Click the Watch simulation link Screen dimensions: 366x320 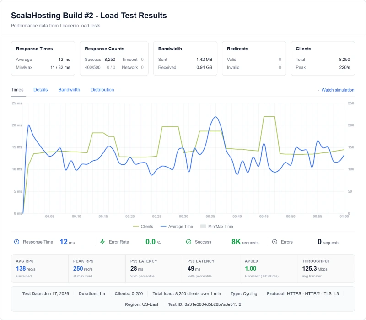[x=338, y=90]
